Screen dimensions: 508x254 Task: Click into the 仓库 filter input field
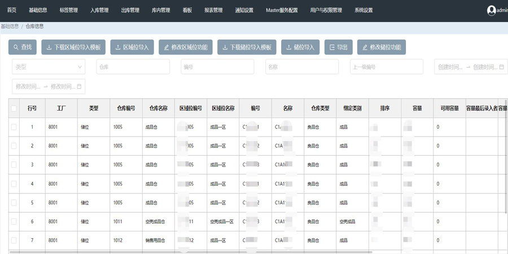point(133,67)
